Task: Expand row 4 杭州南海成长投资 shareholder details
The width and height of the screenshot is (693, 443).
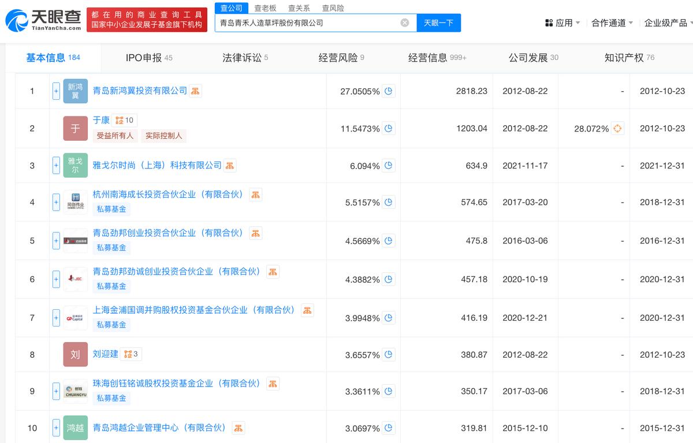Action: tap(56, 202)
